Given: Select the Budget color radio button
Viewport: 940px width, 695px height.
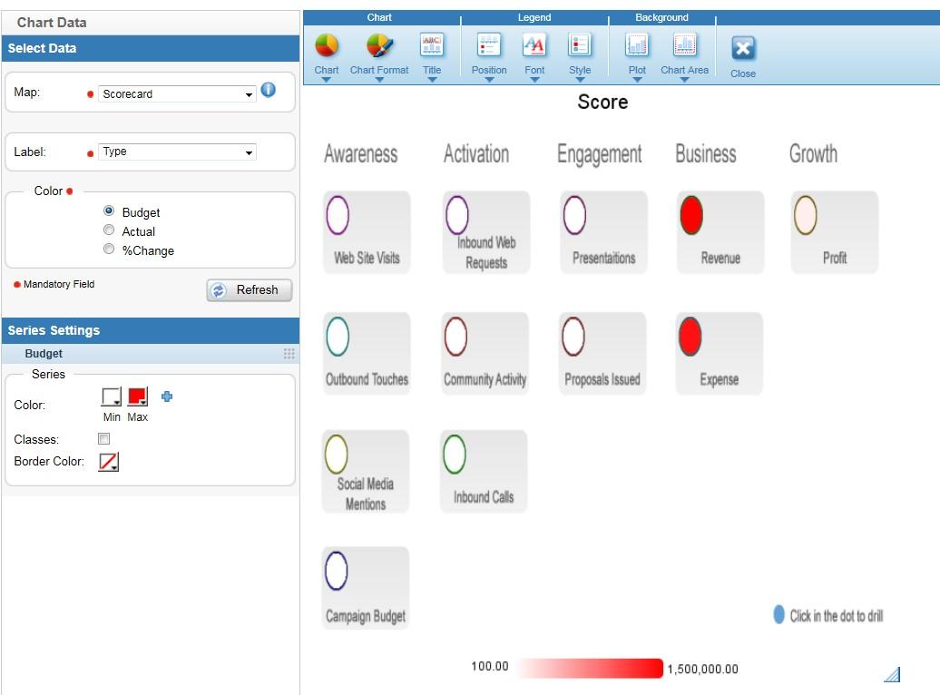Looking at the screenshot, I should point(109,211).
